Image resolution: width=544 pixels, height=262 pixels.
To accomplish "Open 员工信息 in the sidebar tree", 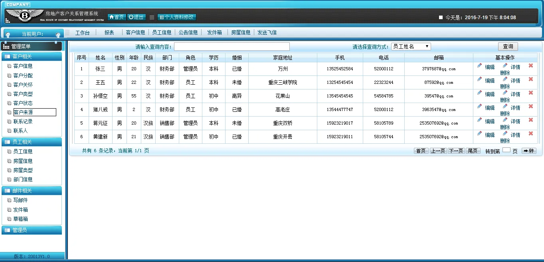I will click(23, 151).
